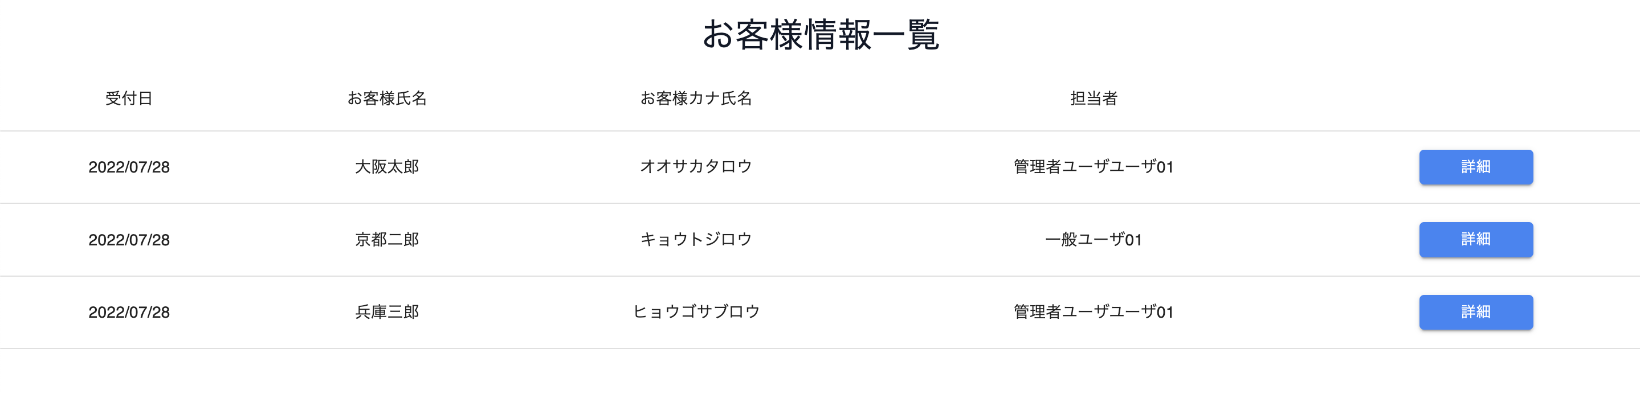Select the お客様氏名 column header
The height and width of the screenshot is (394, 1640).
[x=387, y=98]
